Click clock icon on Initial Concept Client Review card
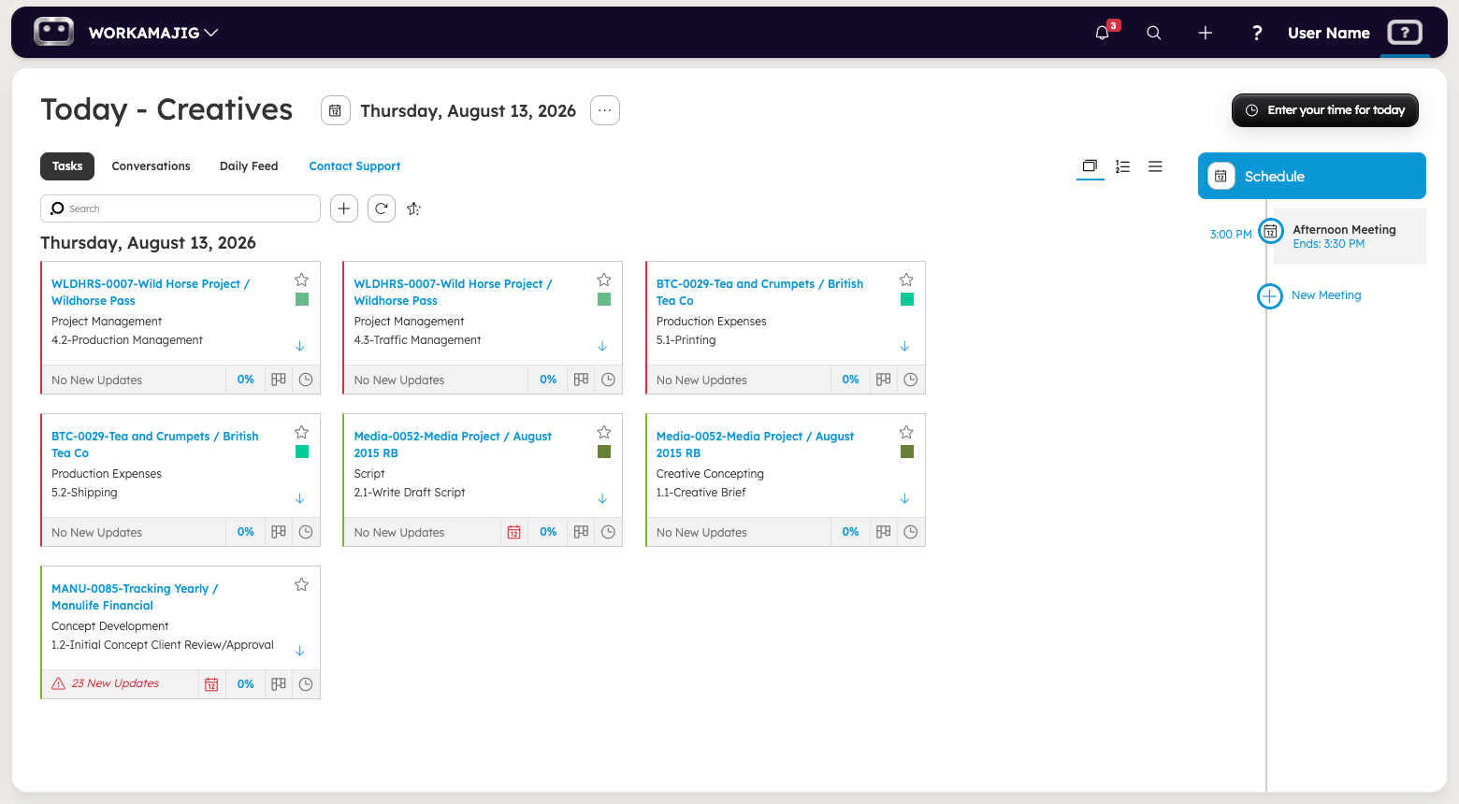1459x804 pixels. (306, 684)
